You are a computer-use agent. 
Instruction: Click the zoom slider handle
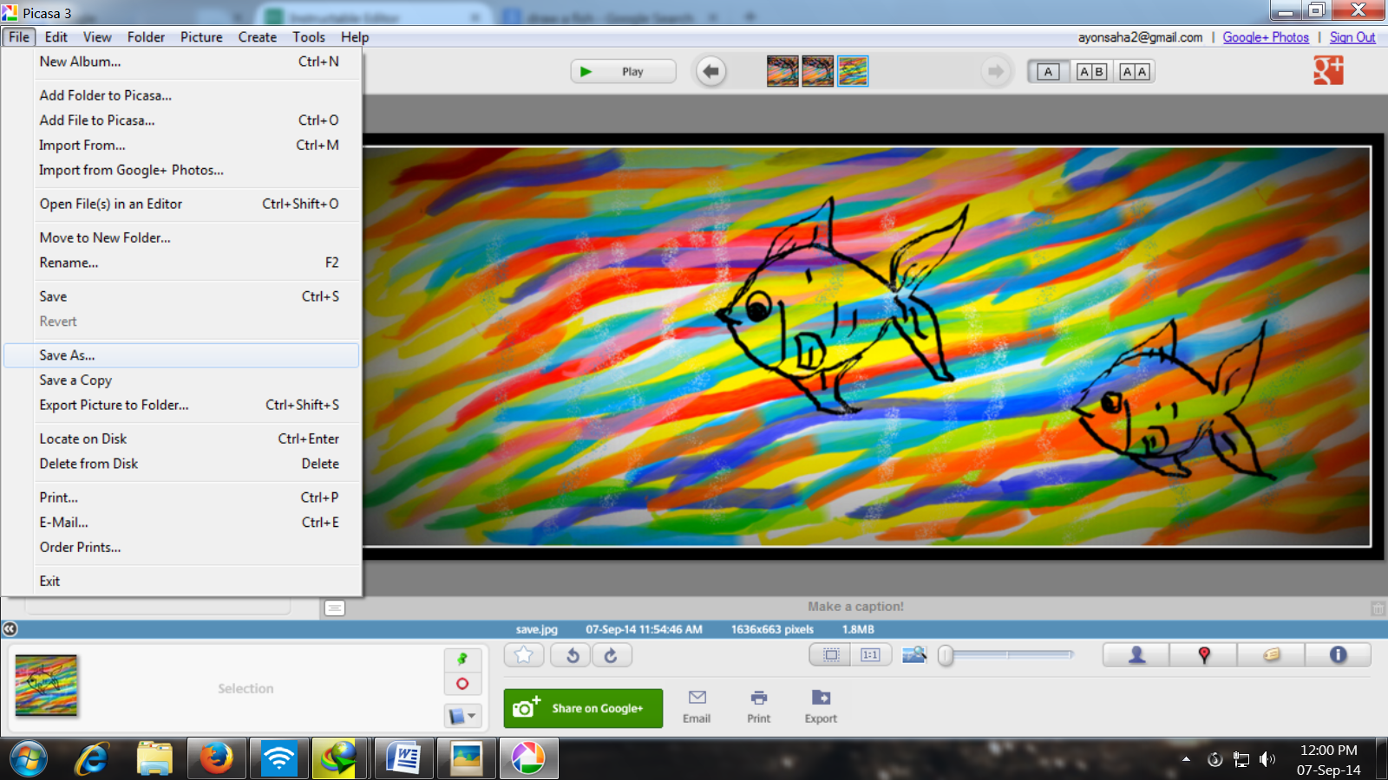(x=946, y=655)
